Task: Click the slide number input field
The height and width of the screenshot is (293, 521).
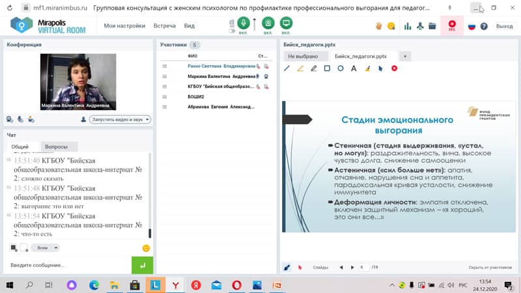Action: 364,268
